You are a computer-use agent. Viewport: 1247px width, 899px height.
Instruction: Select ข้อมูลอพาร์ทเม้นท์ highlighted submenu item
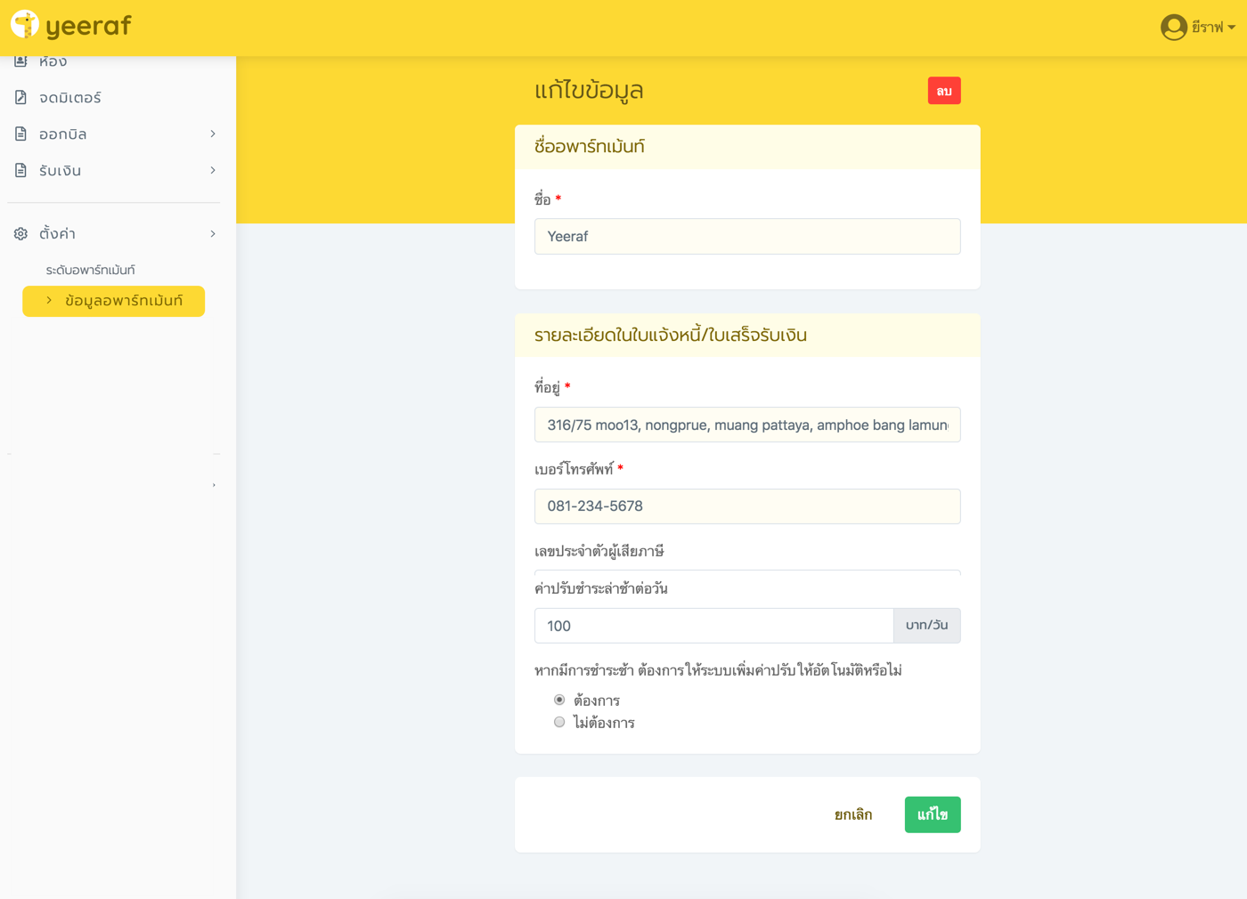114,301
